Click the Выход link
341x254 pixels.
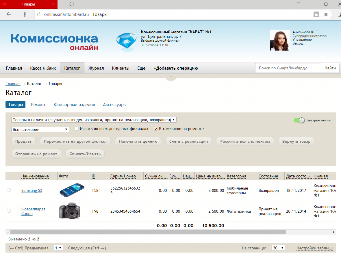tap(297, 43)
